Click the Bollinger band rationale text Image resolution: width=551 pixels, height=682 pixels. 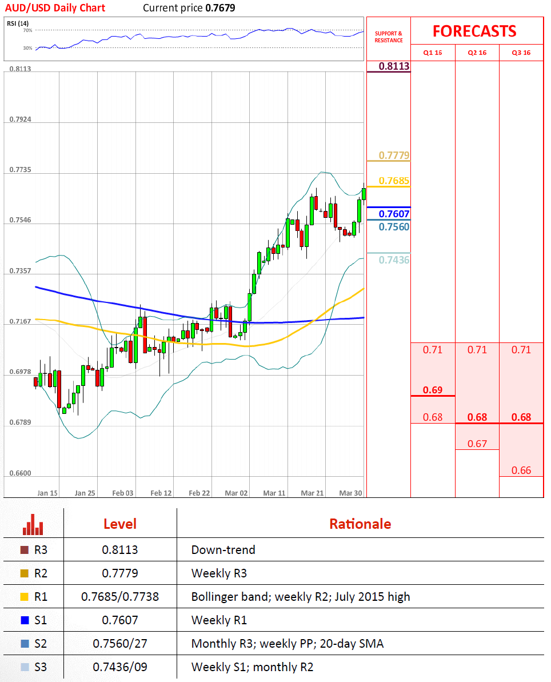pyautogui.click(x=301, y=597)
